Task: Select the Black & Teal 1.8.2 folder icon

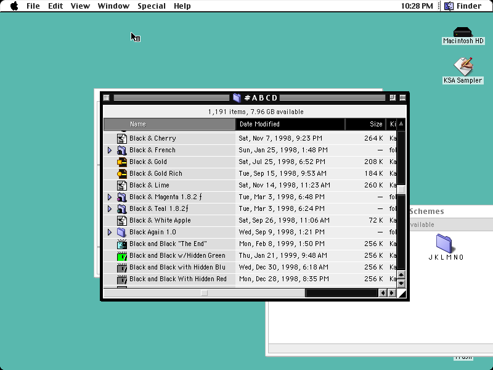Action: point(121,208)
